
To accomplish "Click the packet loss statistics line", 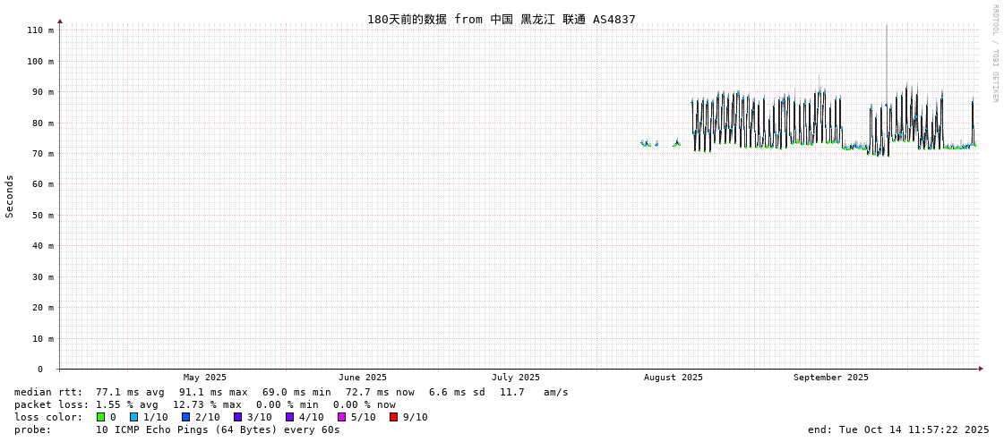I will tap(205, 404).
